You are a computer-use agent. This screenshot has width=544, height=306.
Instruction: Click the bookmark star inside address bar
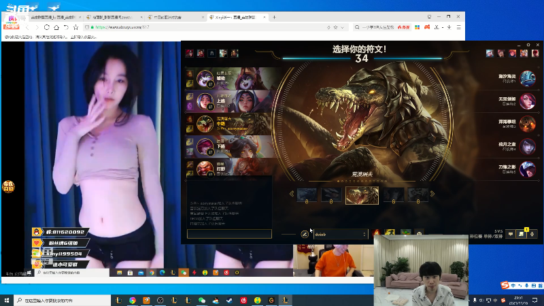[x=335, y=27]
